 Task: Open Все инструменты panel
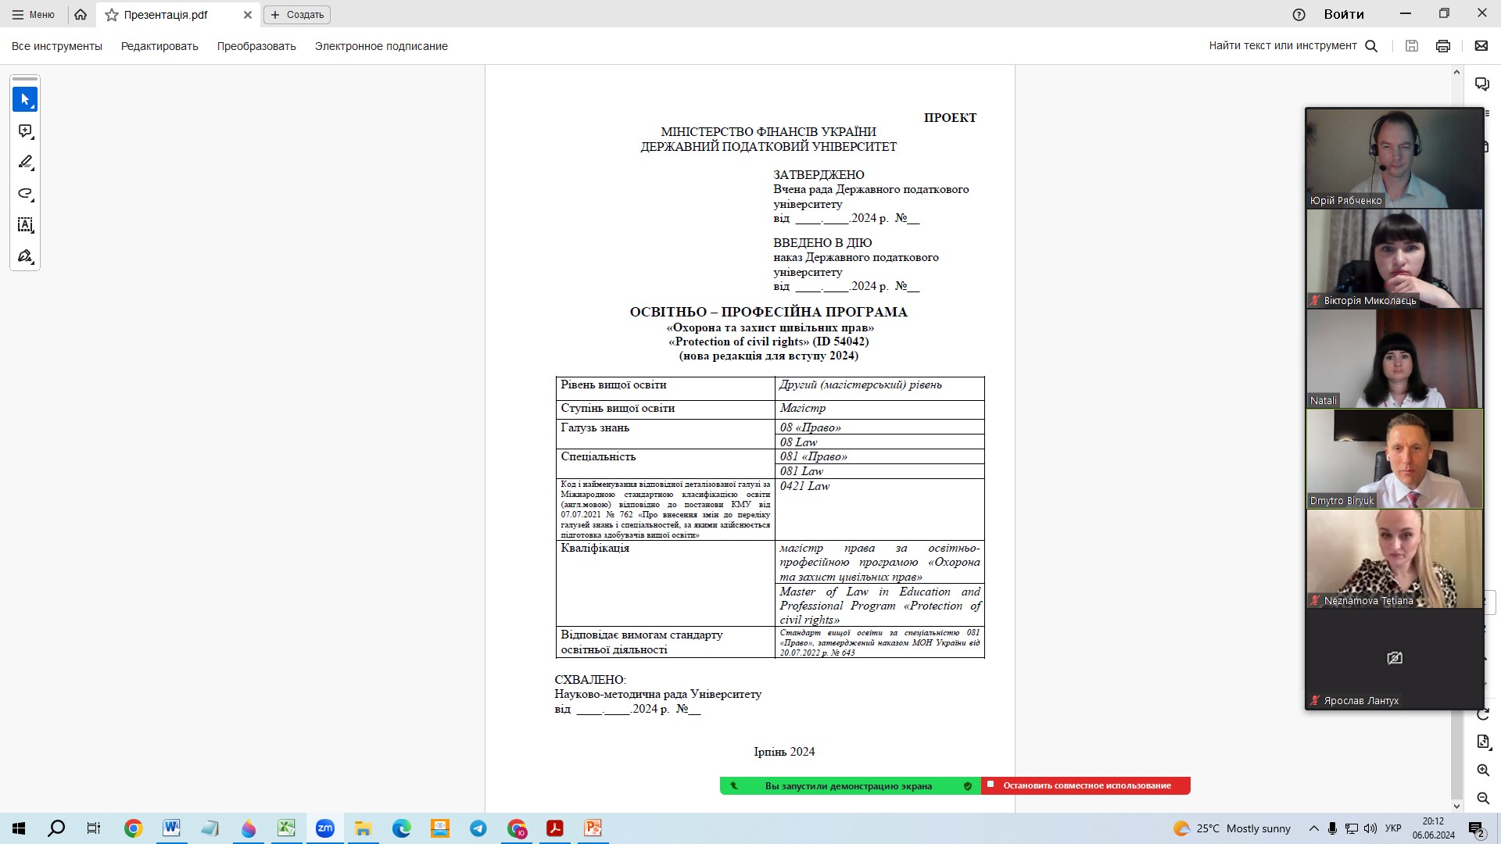[x=57, y=46]
